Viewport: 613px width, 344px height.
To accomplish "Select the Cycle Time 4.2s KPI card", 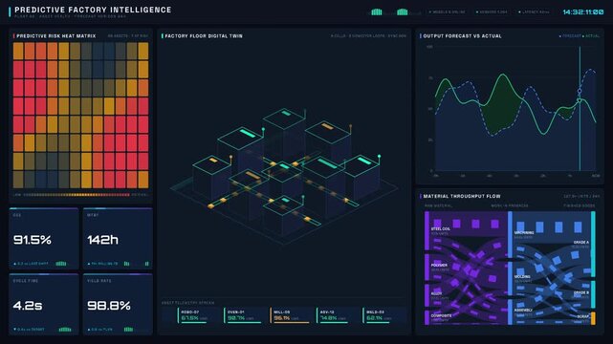I will [44, 304].
